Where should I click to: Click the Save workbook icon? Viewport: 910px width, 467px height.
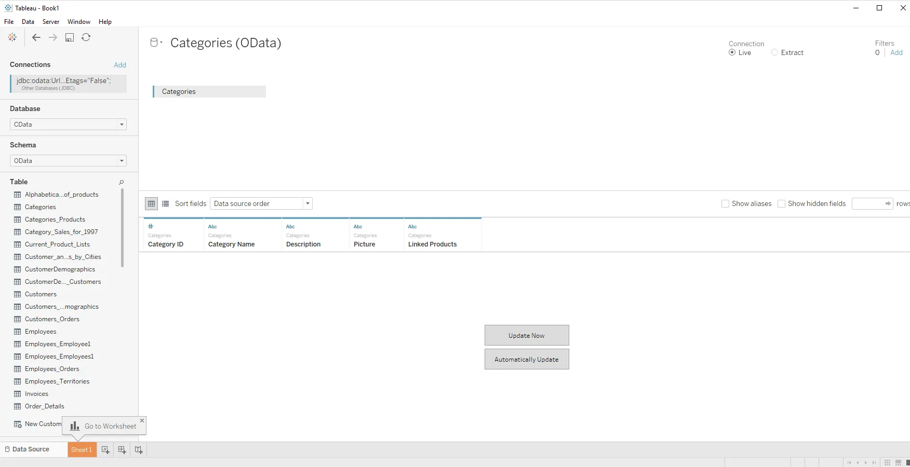(70, 37)
